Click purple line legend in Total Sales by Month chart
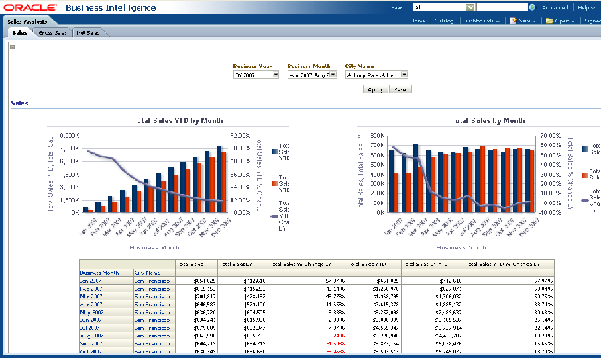The width and height of the screenshot is (601, 358). pos(585,201)
